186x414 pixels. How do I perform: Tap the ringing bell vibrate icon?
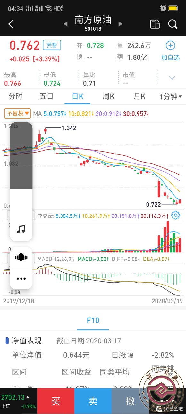21,258
